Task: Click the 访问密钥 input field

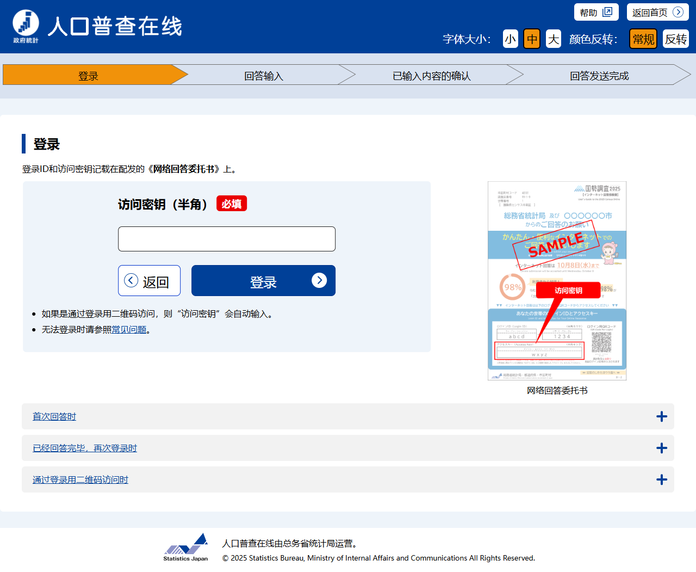Action: tap(227, 239)
